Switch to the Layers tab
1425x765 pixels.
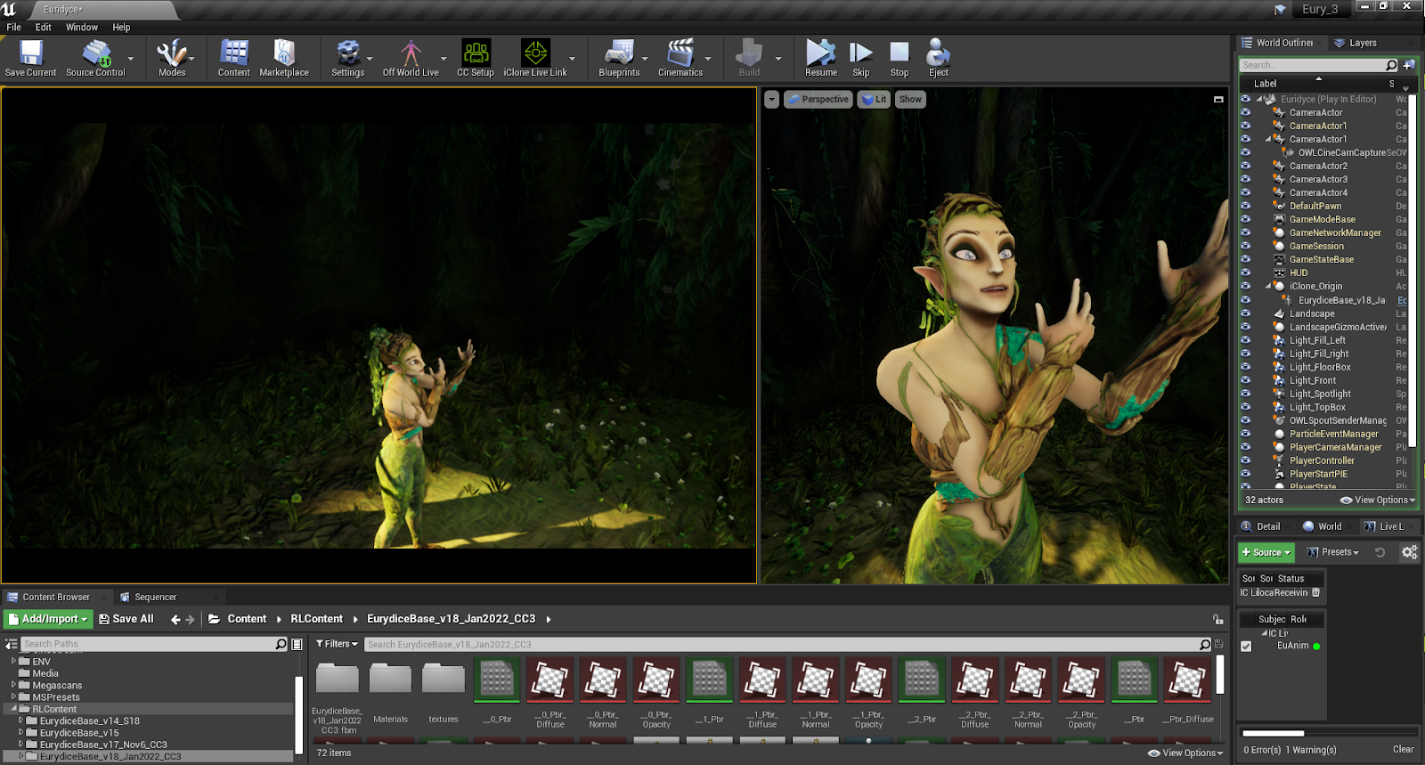[1363, 43]
